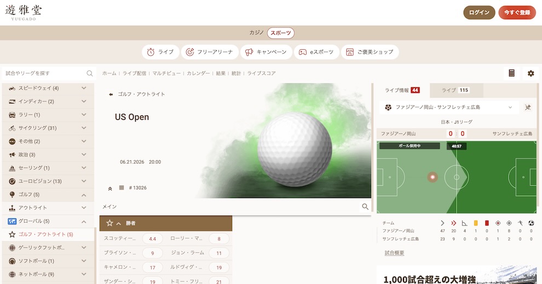
Task: Favorite the 勝者 market star
Action: point(109,223)
